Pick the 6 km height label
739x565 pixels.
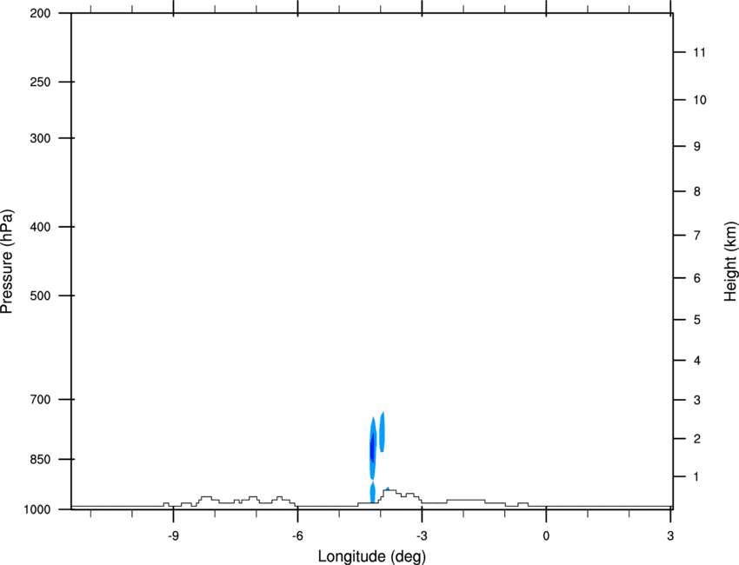pos(697,278)
